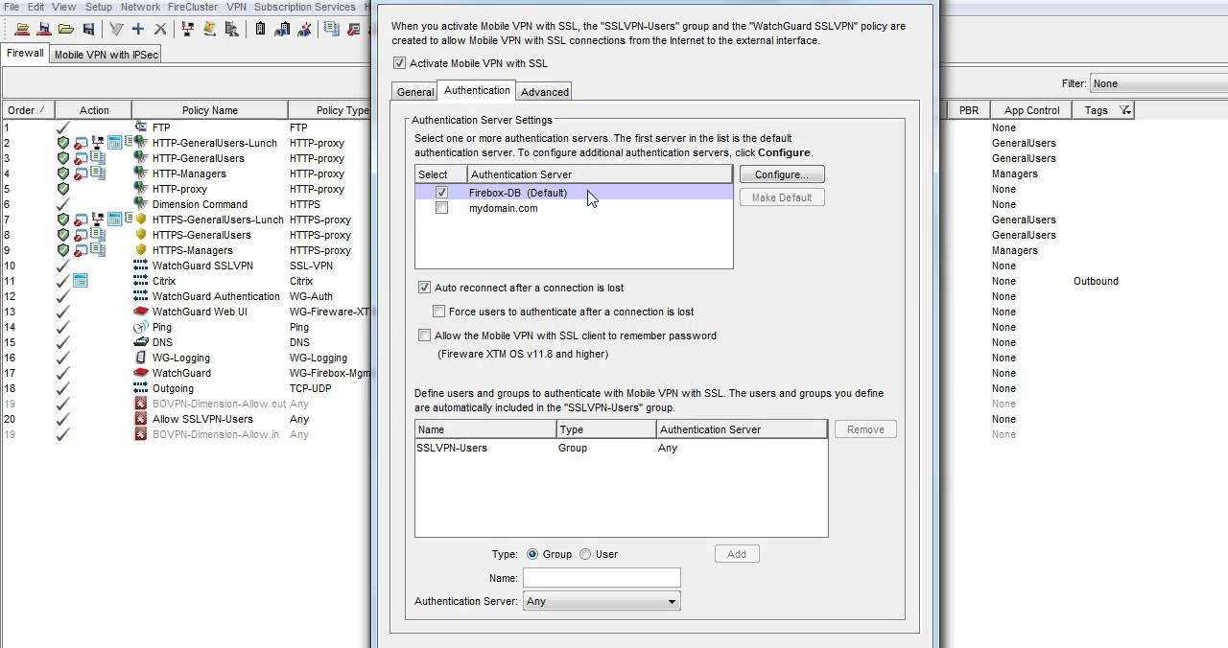Image resolution: width=1228 pixels, height=648 pixels.
Task: Toggle Auto reconnect after connection lost
Action: [x=424, y=288]
